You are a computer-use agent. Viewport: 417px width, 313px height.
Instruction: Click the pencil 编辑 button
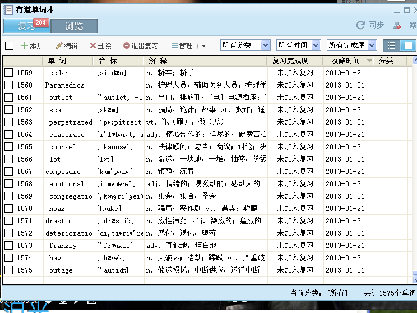67,46
